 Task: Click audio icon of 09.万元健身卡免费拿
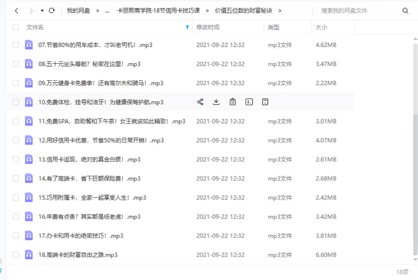[x=29, y=83]
